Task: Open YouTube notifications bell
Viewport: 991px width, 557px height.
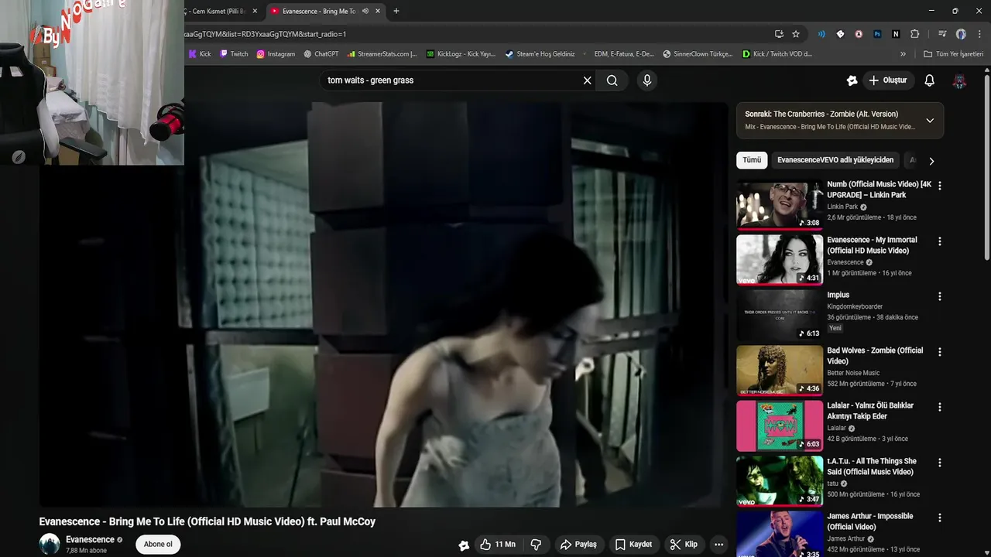Action: (930, 80)
